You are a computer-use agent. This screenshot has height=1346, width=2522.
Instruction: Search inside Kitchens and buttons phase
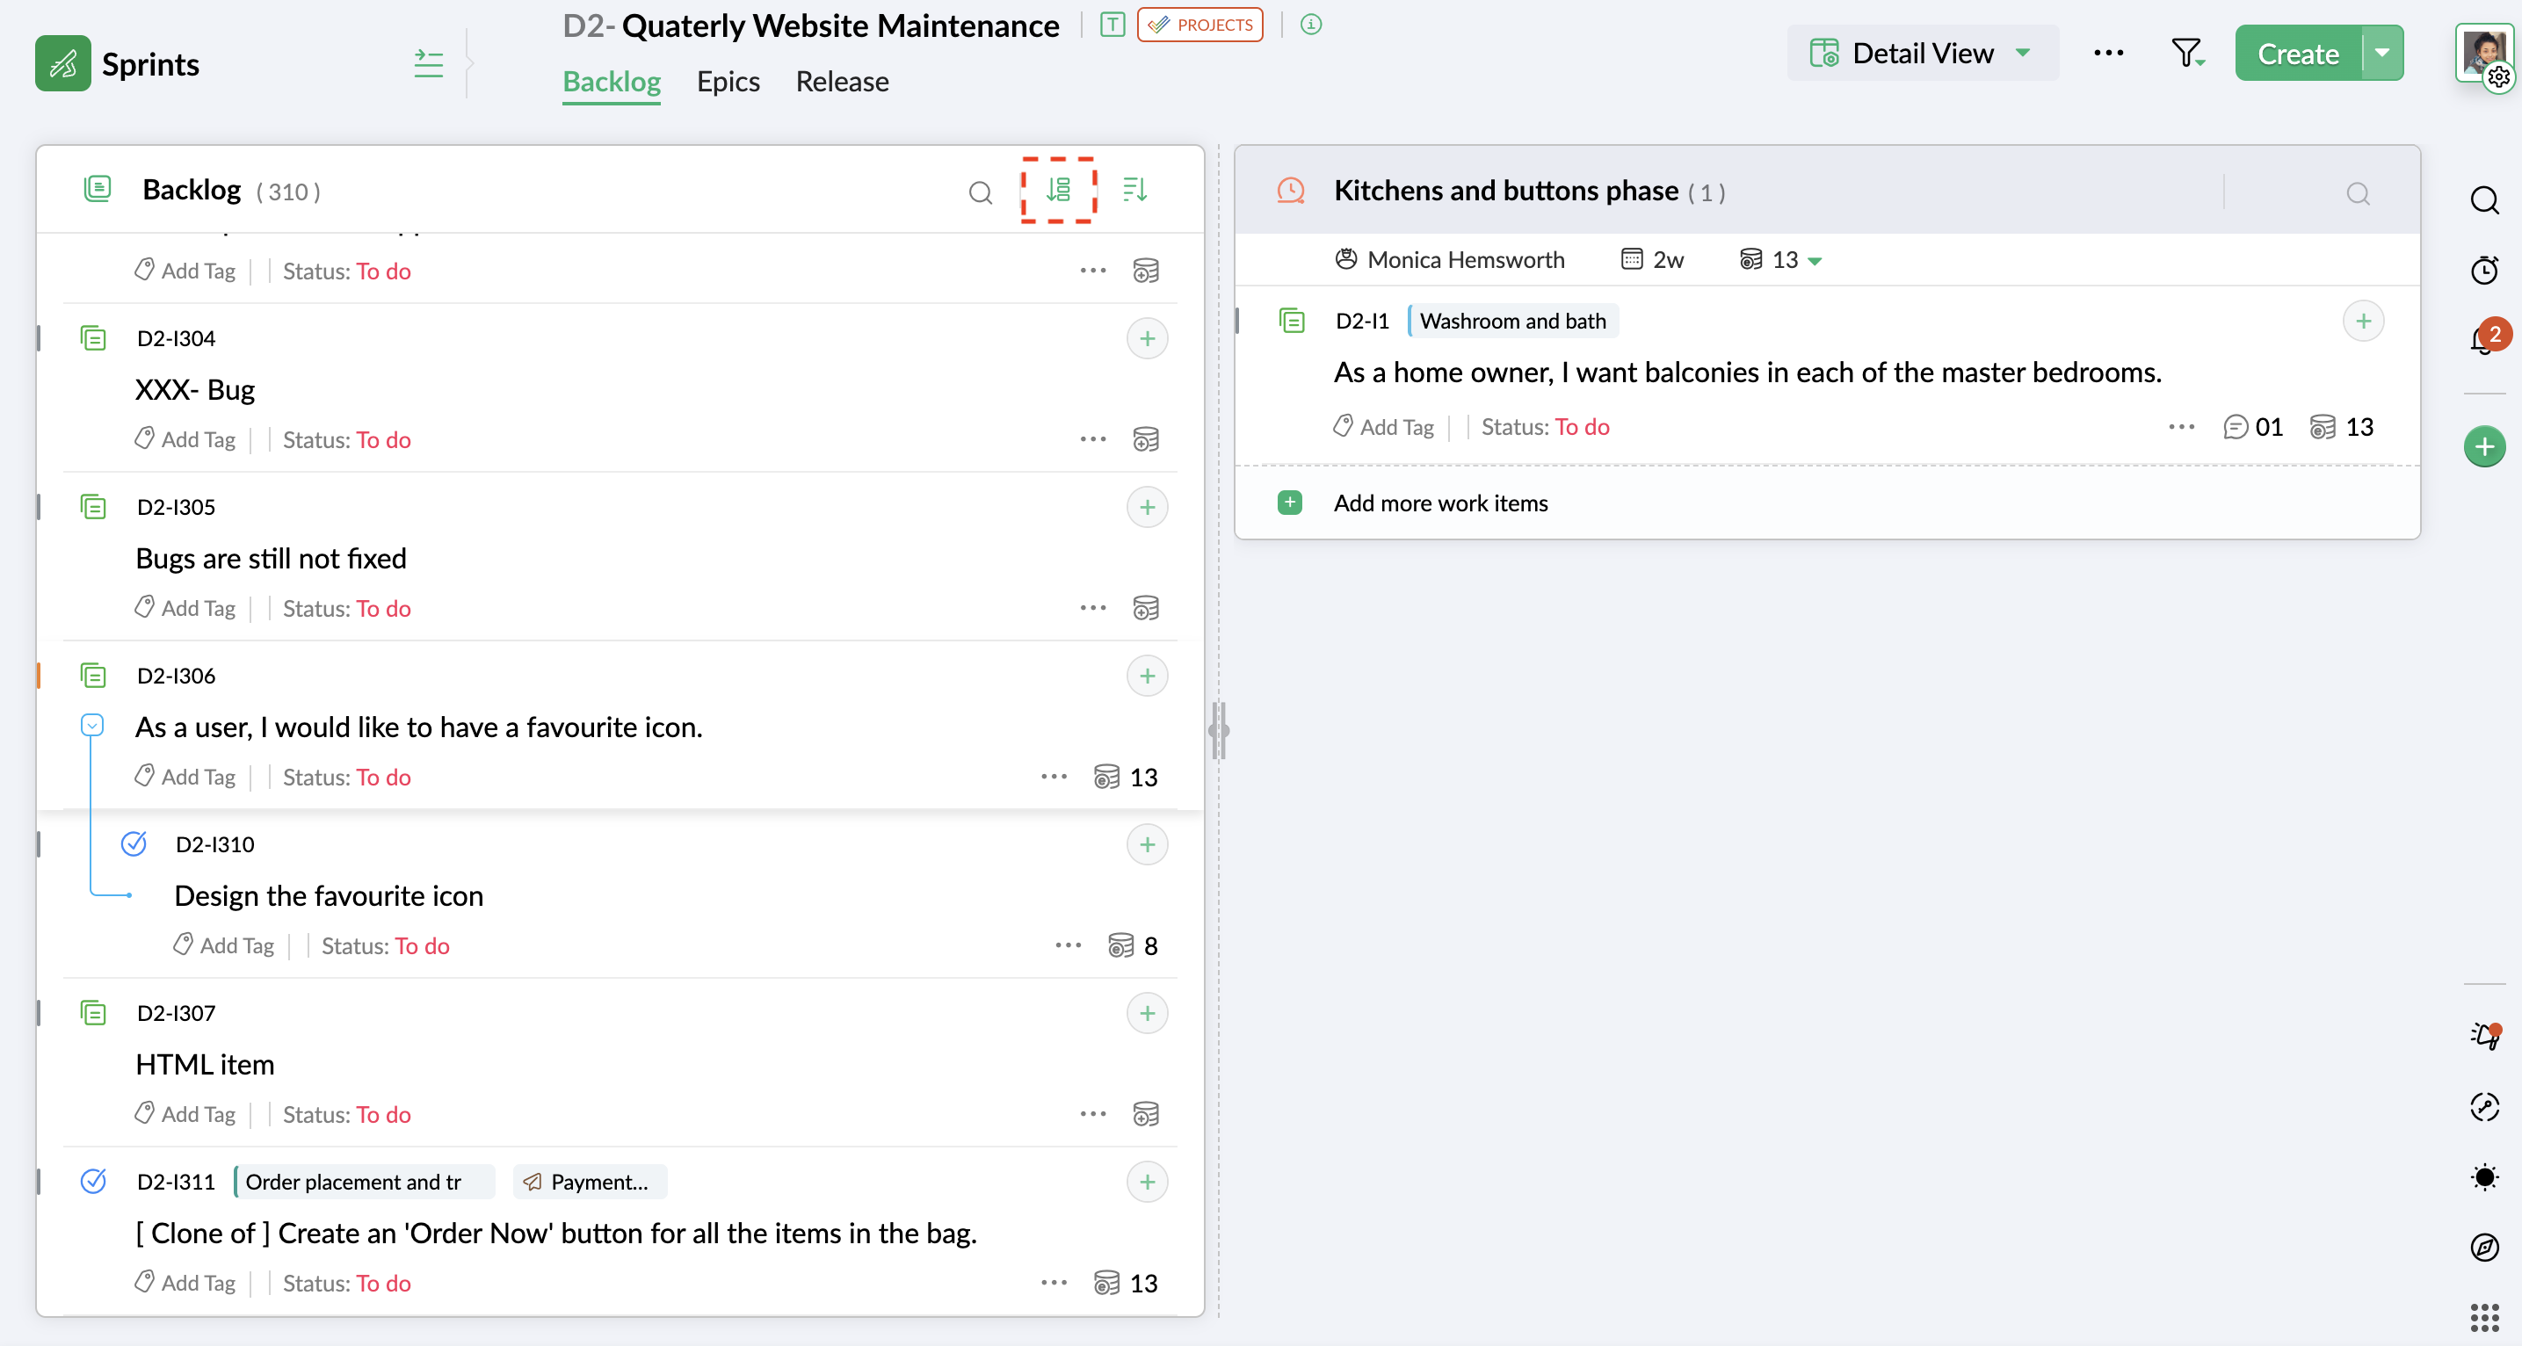[x=2358, y=192]
